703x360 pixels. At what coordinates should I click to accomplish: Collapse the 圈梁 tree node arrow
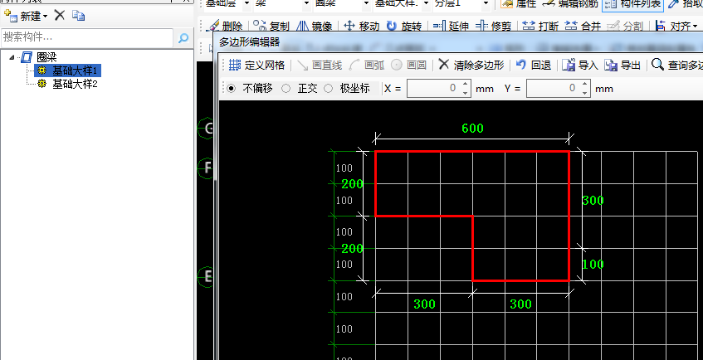coord(12,57)
